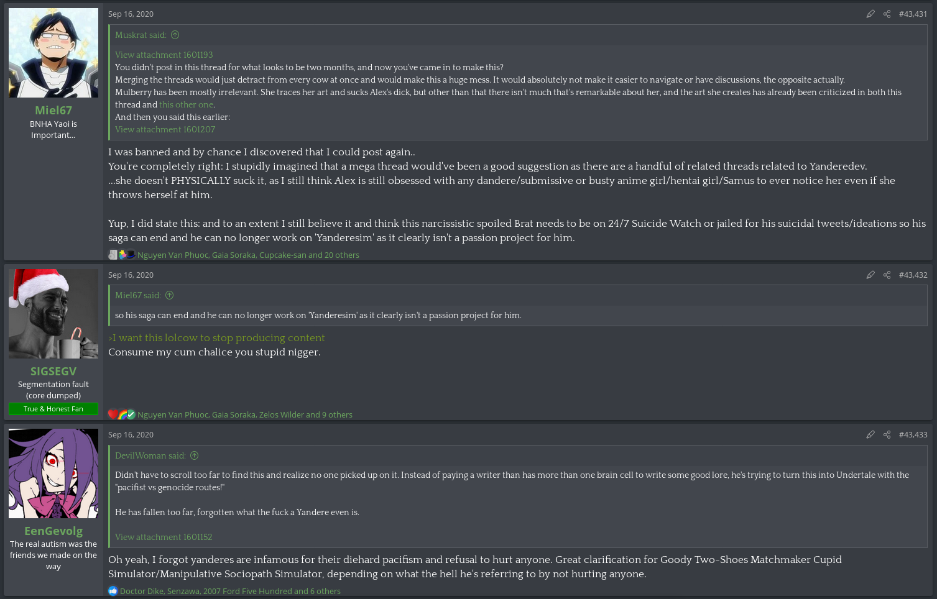The width and height of the screenshot is (937, 599).
Task: Jump to the original post beside "Miel67 said"
Action: point(170,295)
